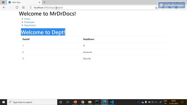187x105 pixels.
Task: Click the DeptId column header
Action: [x=26, y=39]
